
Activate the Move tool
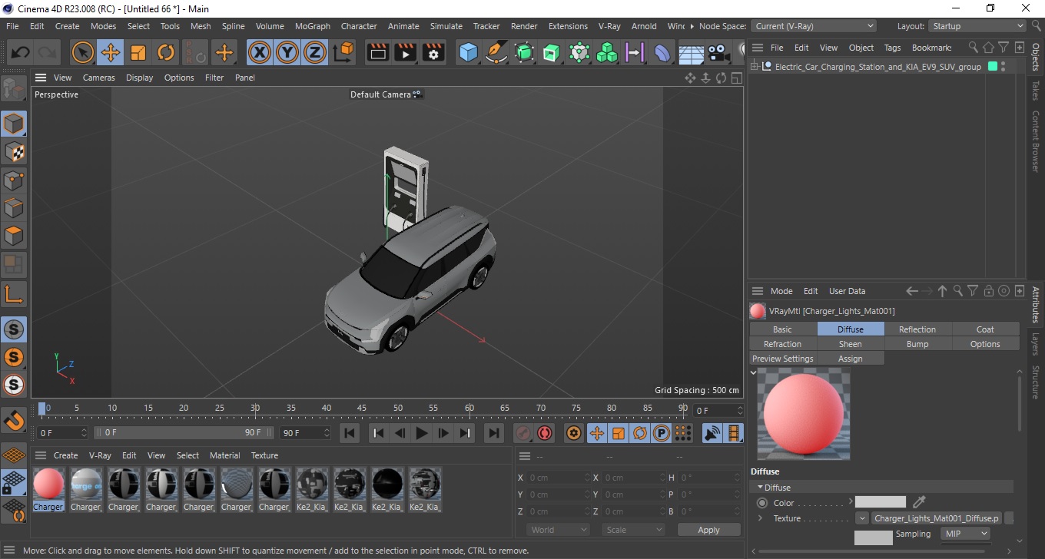pyautogui.click(x=111, y=53)
